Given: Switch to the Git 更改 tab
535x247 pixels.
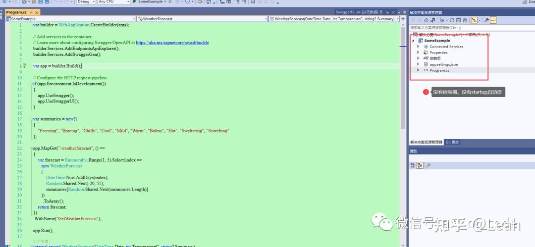Looking at the screenshot, I should 452,142.
